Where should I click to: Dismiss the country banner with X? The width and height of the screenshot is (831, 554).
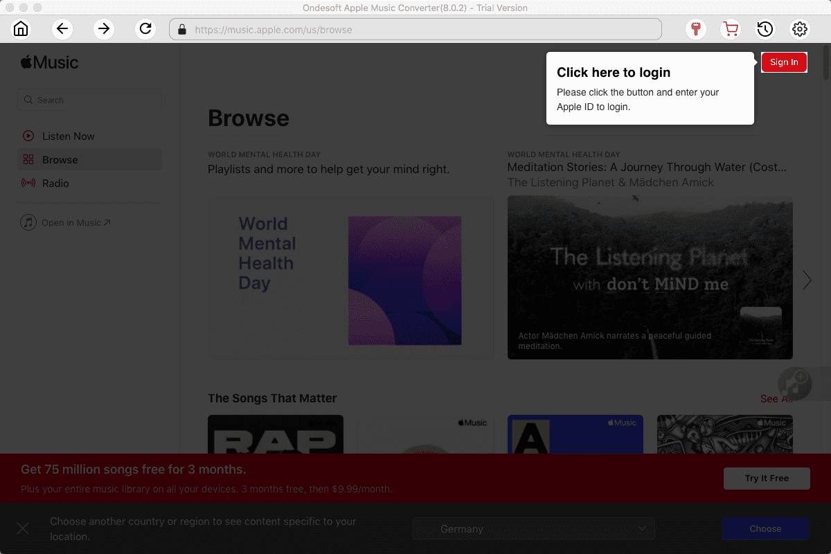coord(23,529)
